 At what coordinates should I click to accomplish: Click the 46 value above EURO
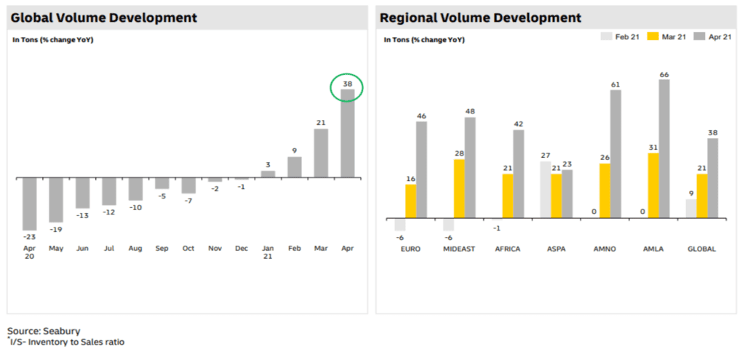coord(421,116)
